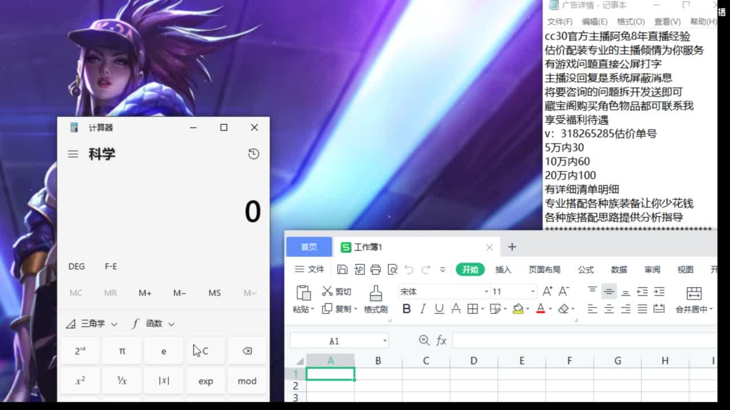Click the calculator backspace key
730x410 pixels.
click(x=247, y=351)
